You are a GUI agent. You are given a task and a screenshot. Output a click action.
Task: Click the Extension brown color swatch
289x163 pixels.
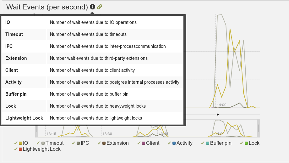point(104,143)
